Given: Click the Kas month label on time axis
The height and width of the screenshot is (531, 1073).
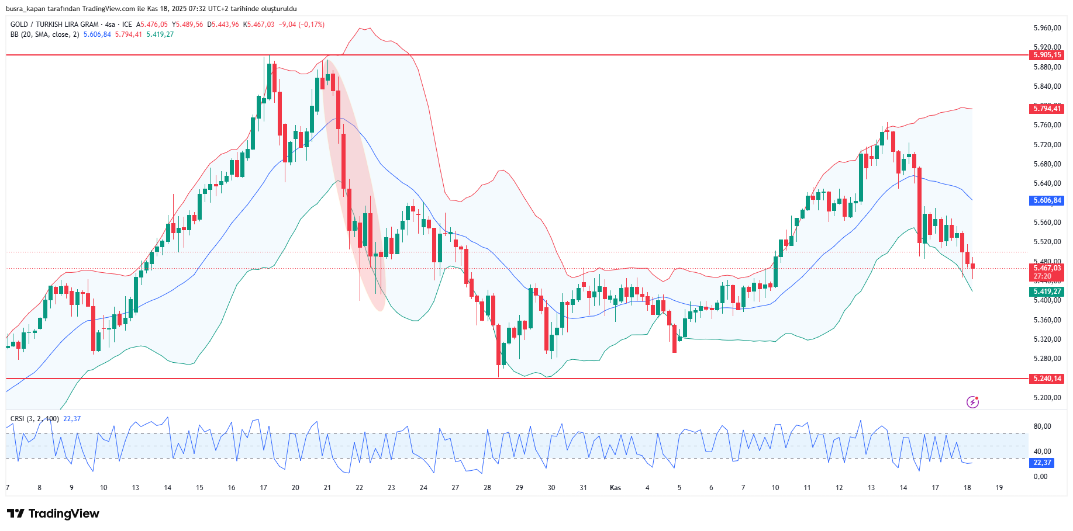Looking at the screenshot, I should point(615,488).
